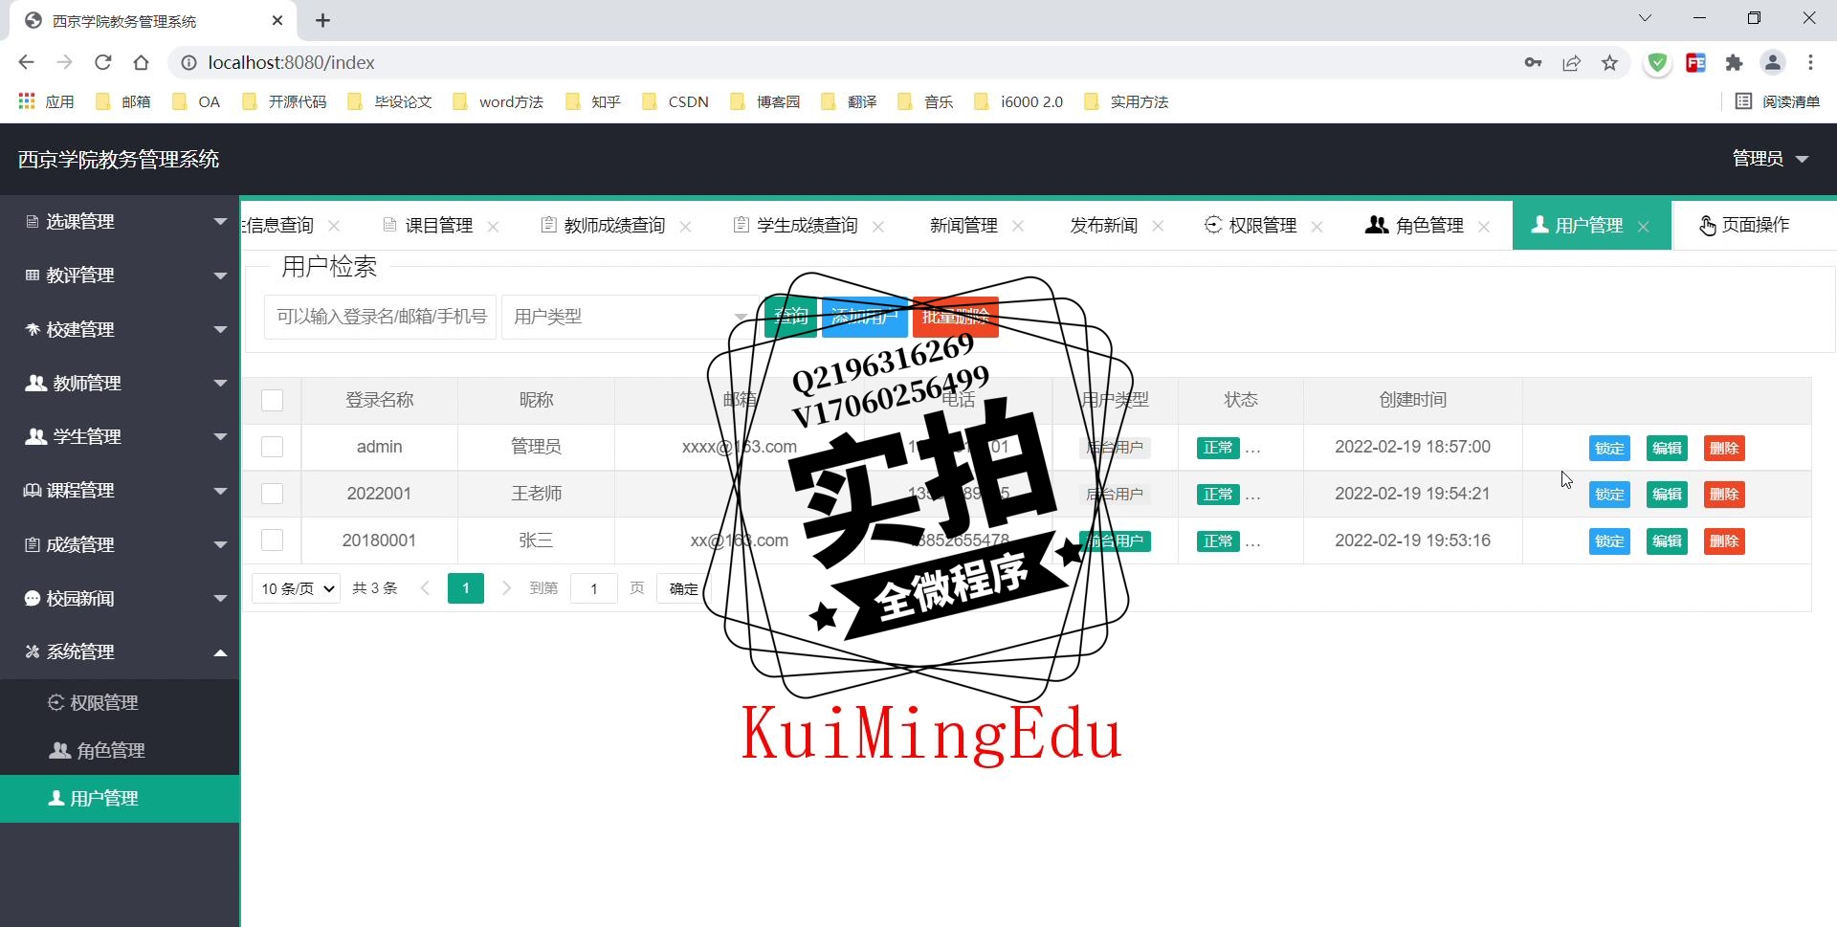Delete the 2022001 user
This screenshot has height=927, width=1837.
click(x=1724, y=495)
